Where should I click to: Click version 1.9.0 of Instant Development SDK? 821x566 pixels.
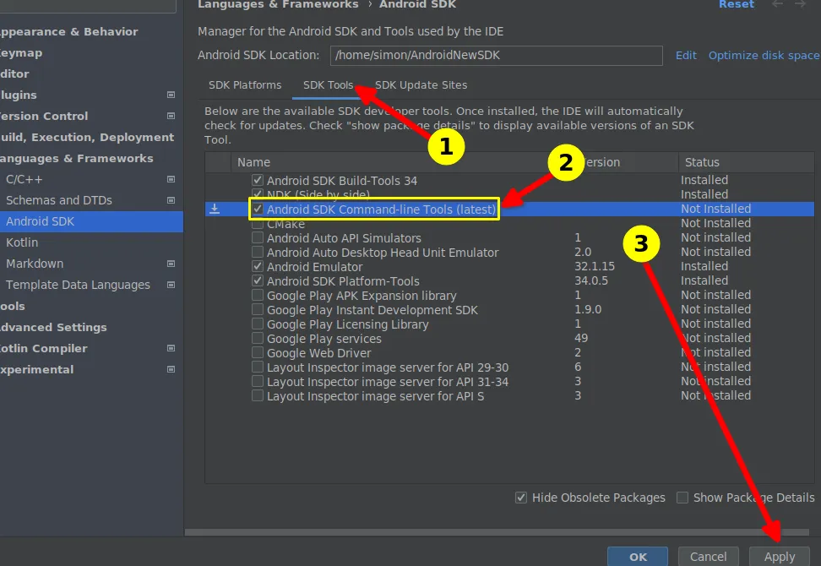click(588, 309)
